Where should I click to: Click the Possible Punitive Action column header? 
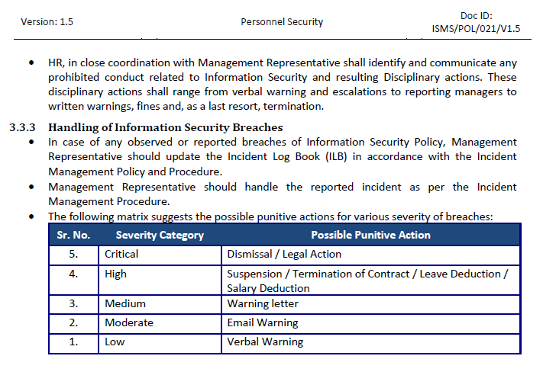click(x=370, y=235)
